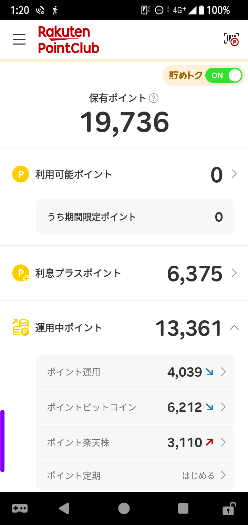Tap the help icon beside 保有ポイント
Viewport: 248px width, 525px height.
154,98
